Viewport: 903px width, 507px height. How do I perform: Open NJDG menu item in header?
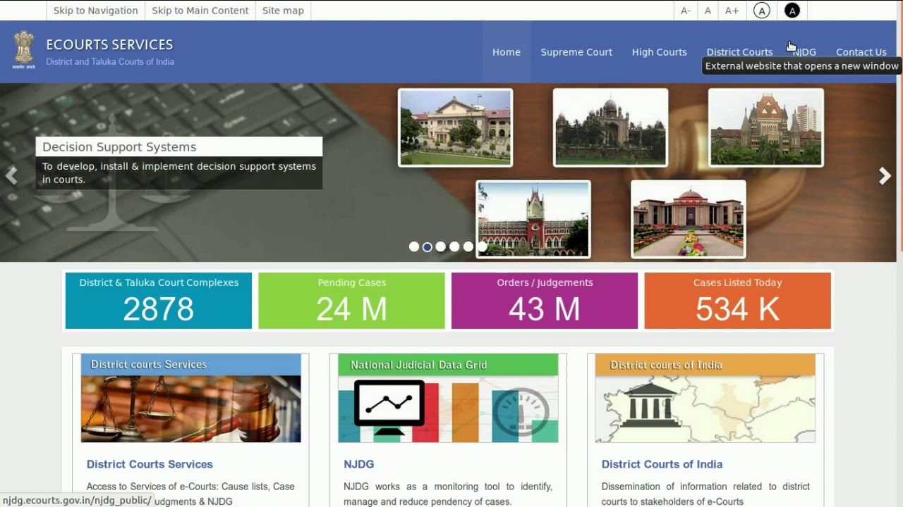tap(805, 52)
